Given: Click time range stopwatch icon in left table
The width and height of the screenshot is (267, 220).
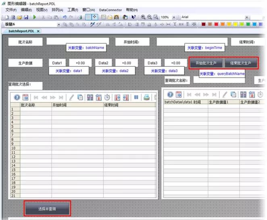Looking at the screenshot, I should pyautogui.click(x=107, y=98).
